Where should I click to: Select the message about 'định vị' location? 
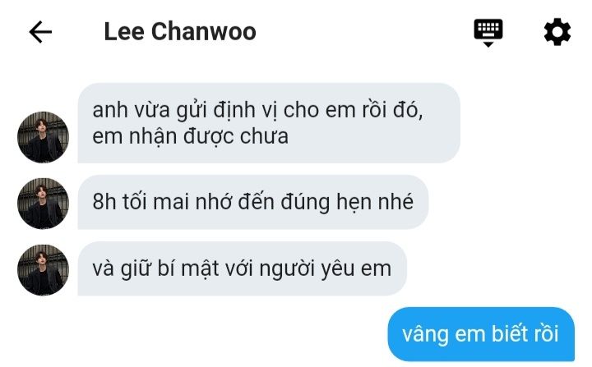pyautogui.click(x=269, y=123)
